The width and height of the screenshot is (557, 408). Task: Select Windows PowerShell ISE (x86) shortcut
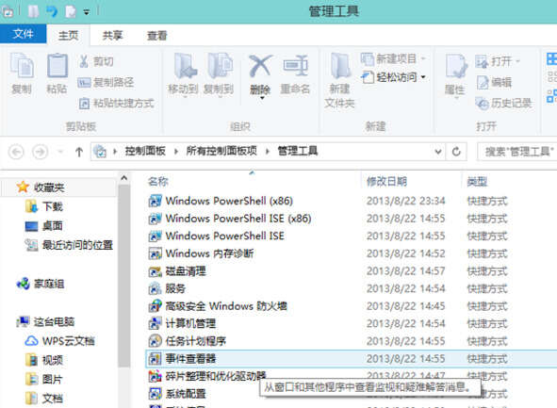point(238,218)
